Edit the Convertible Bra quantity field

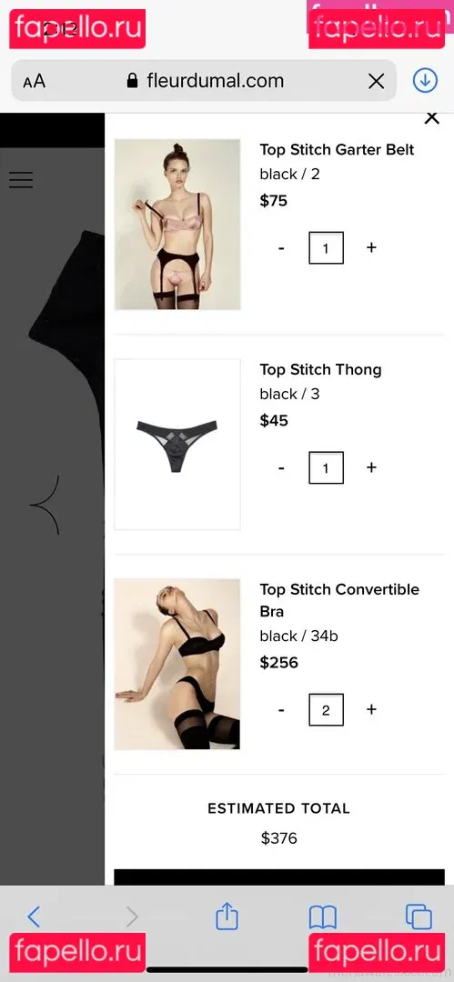326,710
